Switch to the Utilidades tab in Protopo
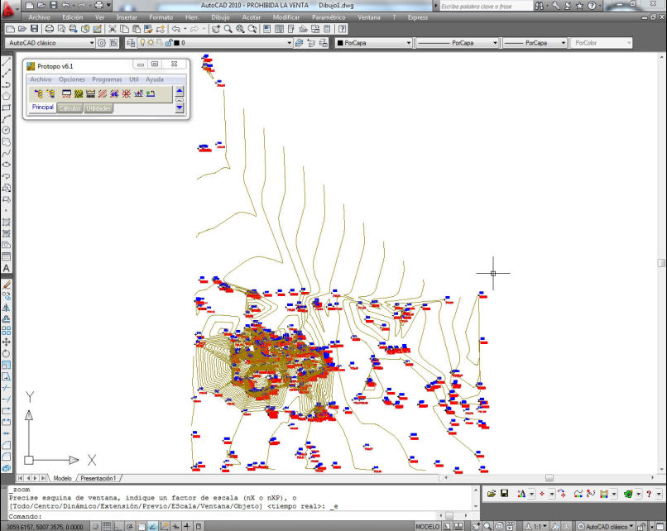This screenshot has width=667, height=531. [x=98, y=108]
